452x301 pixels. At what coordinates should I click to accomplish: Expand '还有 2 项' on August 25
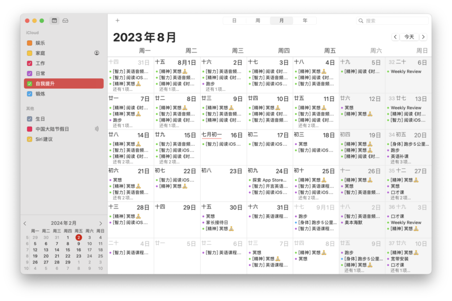click(308, 198)
